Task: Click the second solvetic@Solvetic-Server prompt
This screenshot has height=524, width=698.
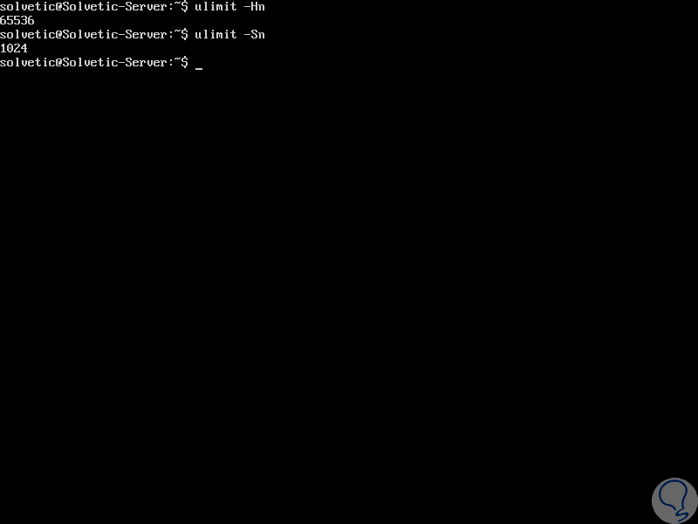Action: click(x=94, y=34)
